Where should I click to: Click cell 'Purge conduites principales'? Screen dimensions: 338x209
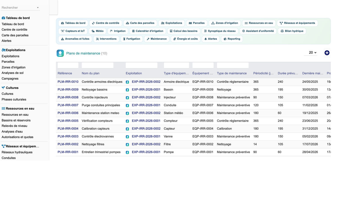pos(101,105)
